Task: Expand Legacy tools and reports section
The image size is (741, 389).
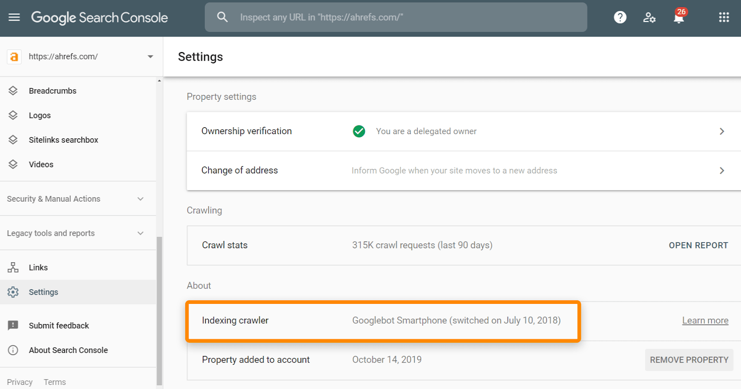Action: pyautogui.click(x=140, y=233)
